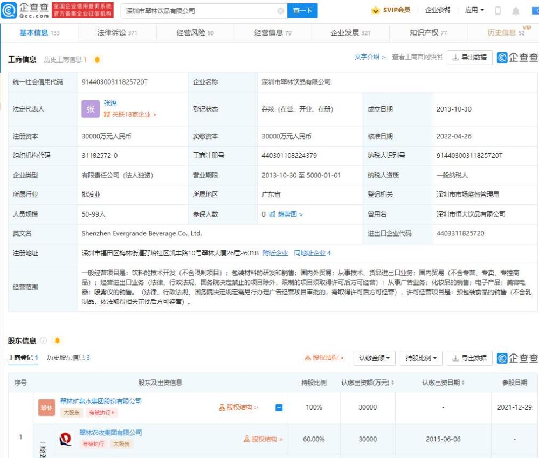Open 历史工商信息 1 link
The height and width of the screenshot is (458, 539).
click(65, 59)
